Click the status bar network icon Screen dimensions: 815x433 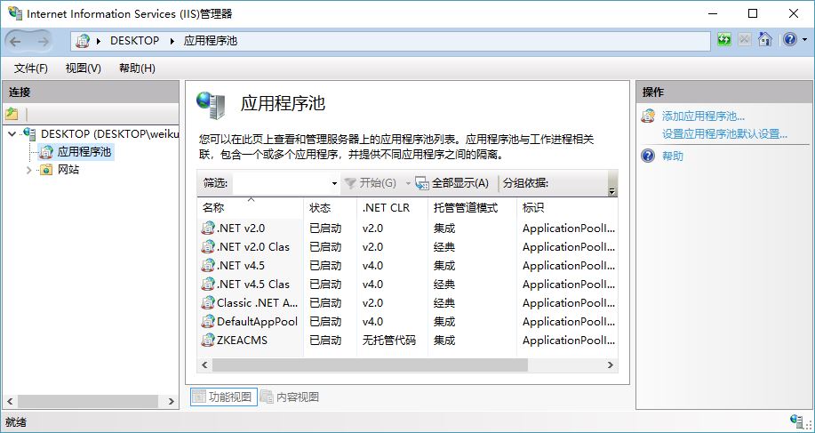point(796,421)
